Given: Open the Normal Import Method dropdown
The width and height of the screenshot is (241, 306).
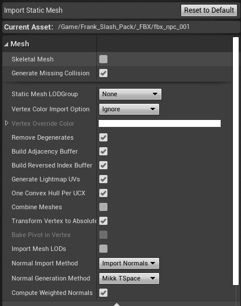Looking at the screenshot, I should pos(129,263).
